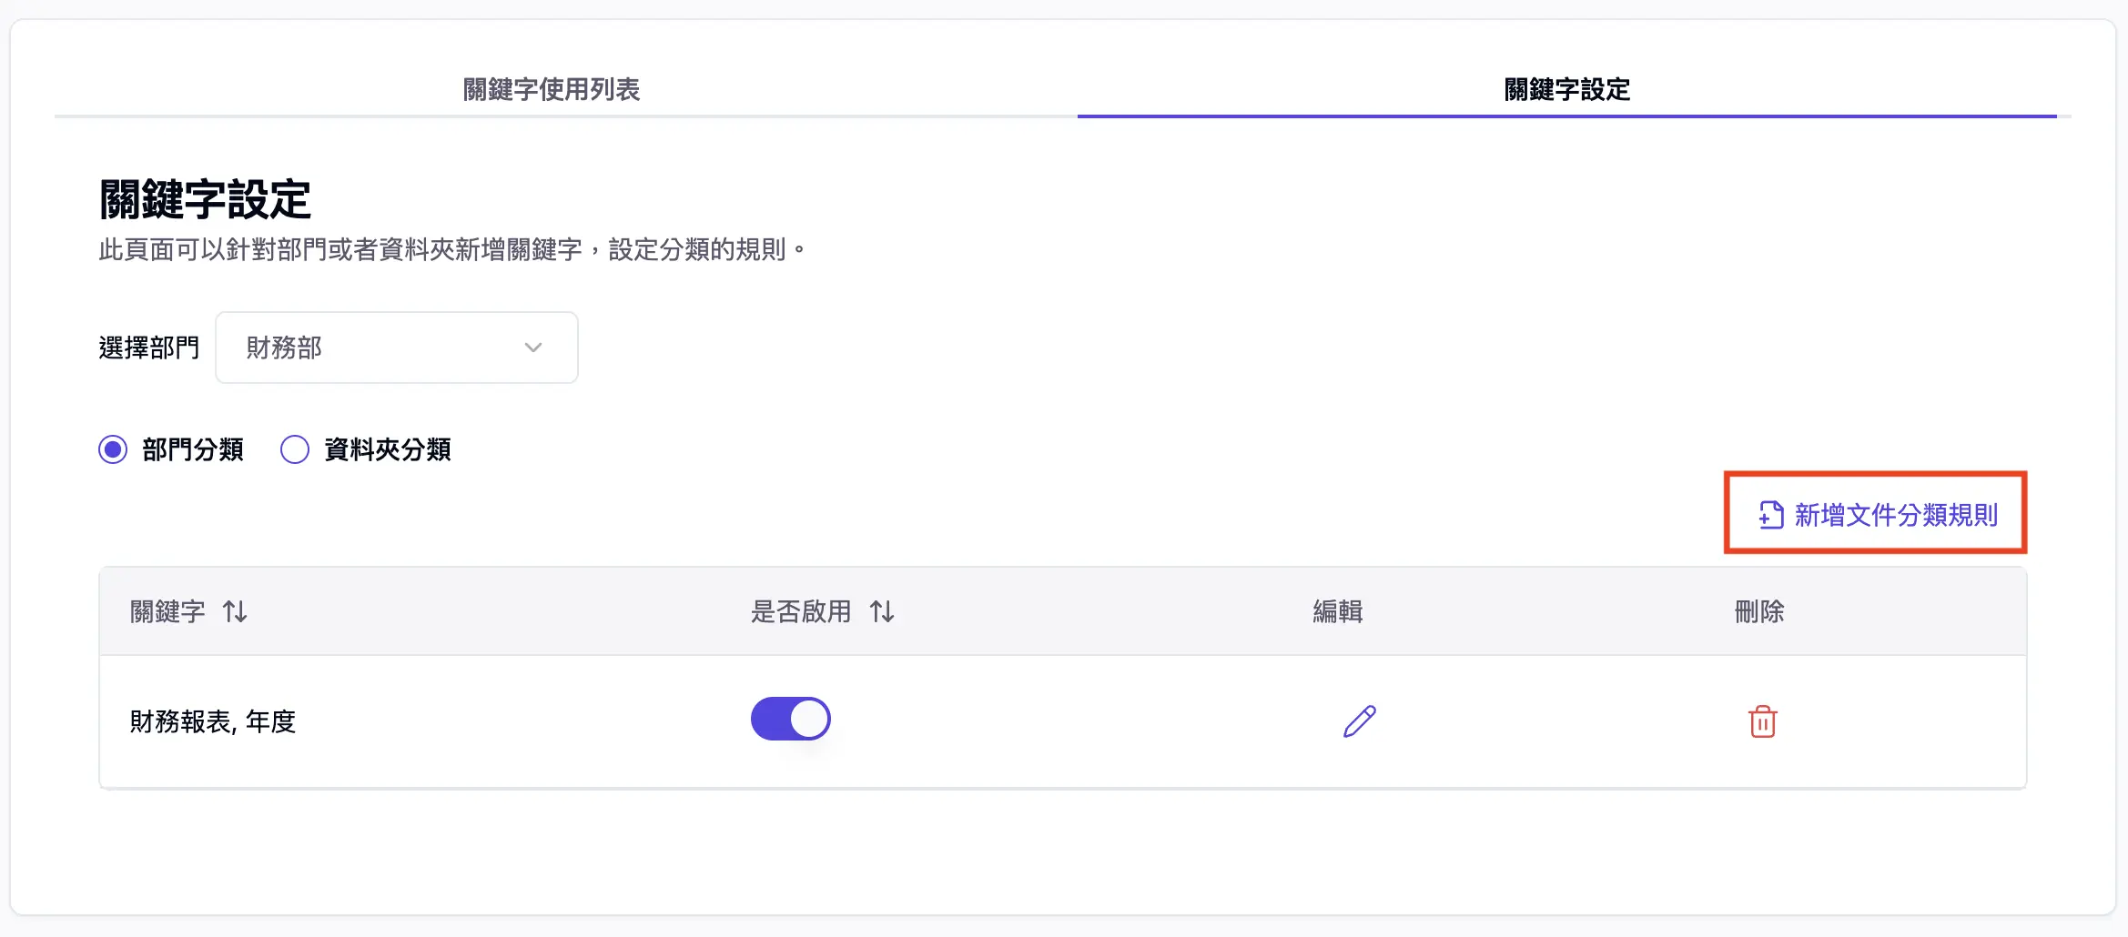Toggle the enable switch in the 是否啟用 column
2128x937 pixels.
tap(789, 718)
